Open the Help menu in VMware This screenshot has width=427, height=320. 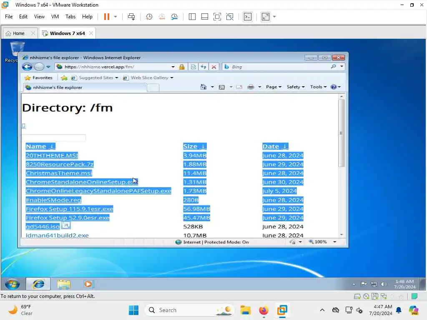(x=87, y=17)
